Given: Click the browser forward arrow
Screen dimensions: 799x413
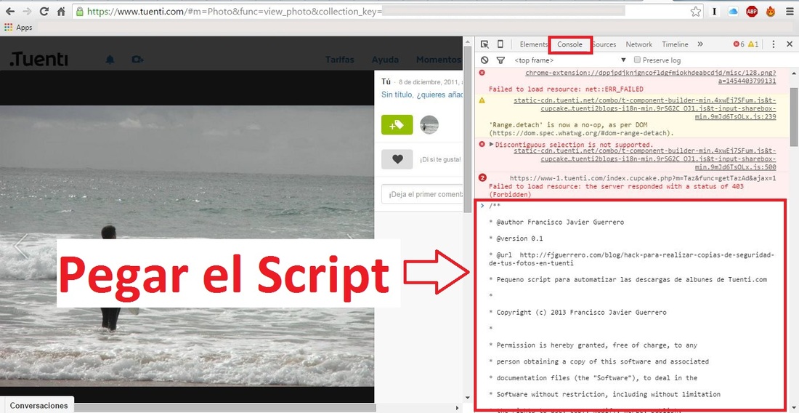Looking at the screenshot, I should pos(27,11).
